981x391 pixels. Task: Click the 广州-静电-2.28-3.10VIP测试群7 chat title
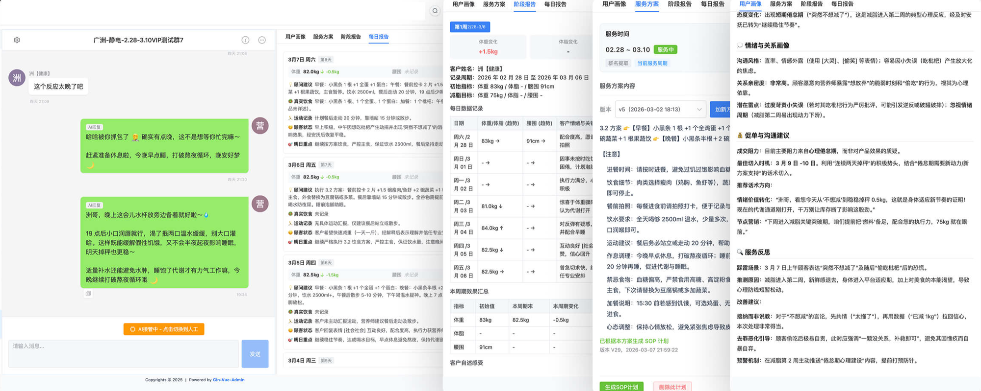[138, 40]
